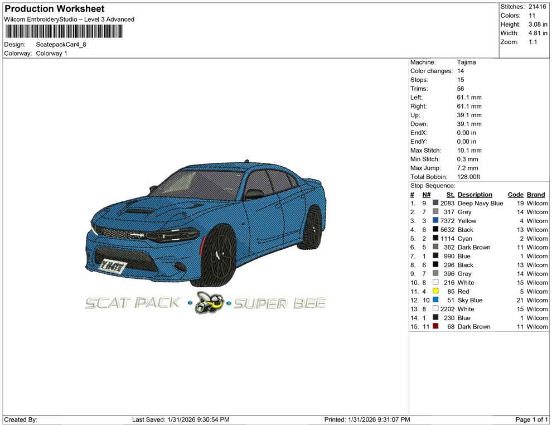Click the design barcode

pyautogui.click(x=64, y=31)
